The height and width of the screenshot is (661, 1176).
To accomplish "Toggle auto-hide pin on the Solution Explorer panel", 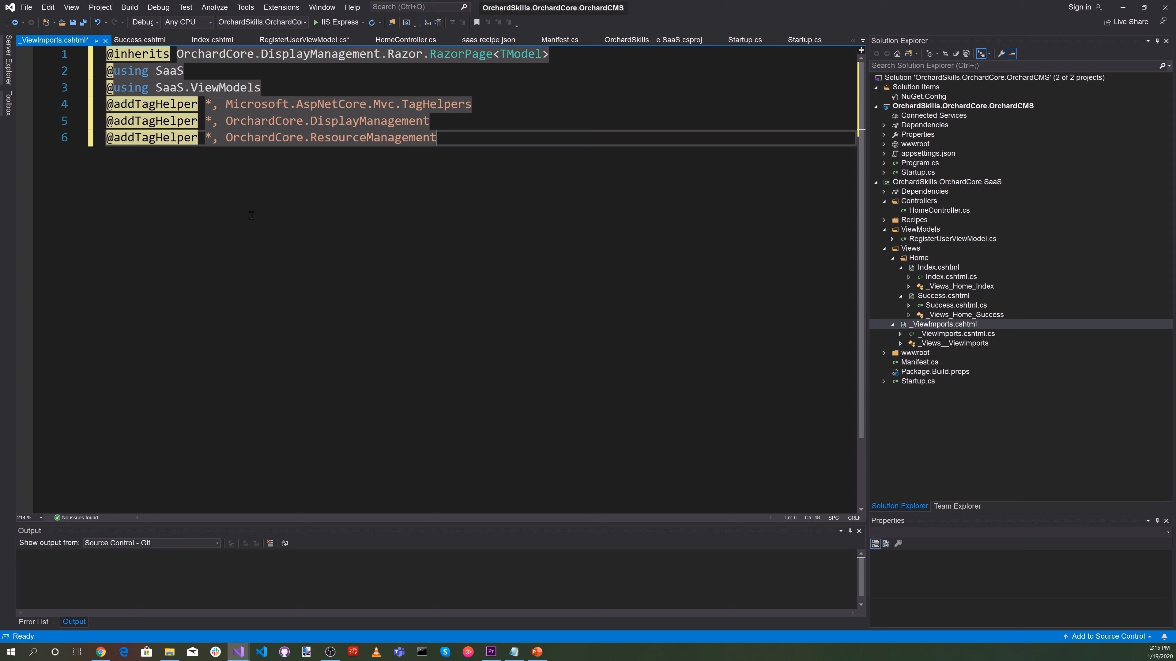I will (1157, 41).
